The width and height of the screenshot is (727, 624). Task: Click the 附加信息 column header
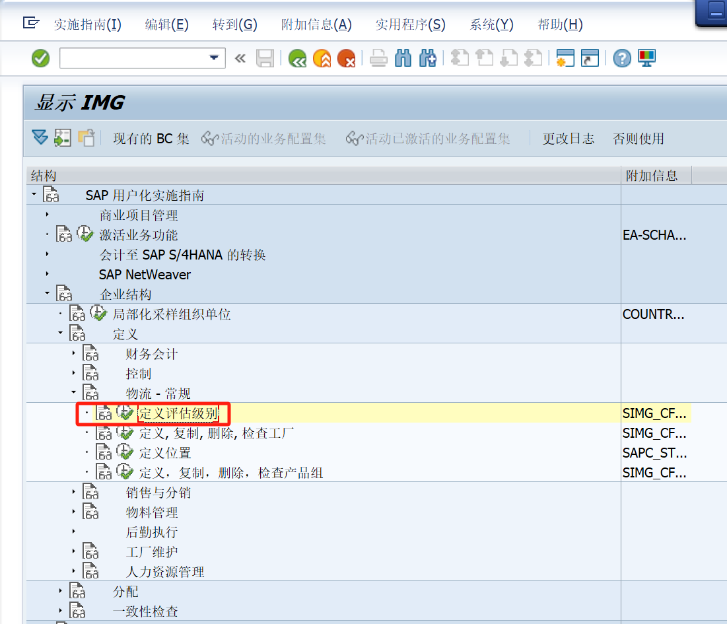[656, 175]
